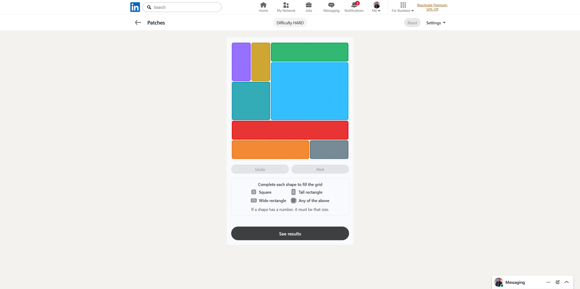Expand the Me profile menu
The height and width of the screenshot is (289, 580).
point(376,7)
